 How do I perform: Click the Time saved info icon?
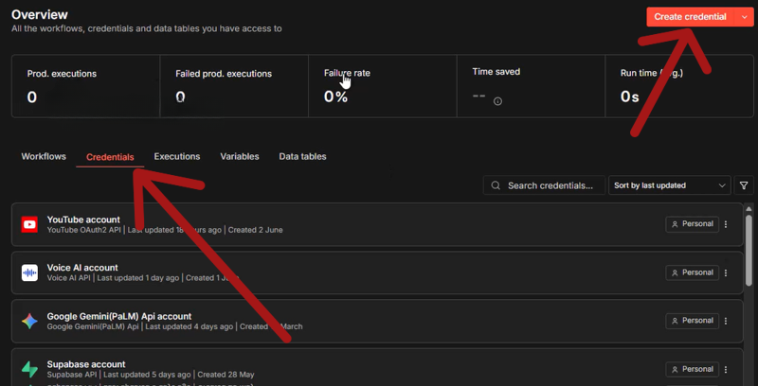point(497,101)
